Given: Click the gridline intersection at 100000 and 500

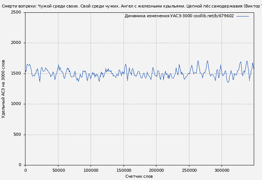Looking at the screenshot, I should point(91,135).
